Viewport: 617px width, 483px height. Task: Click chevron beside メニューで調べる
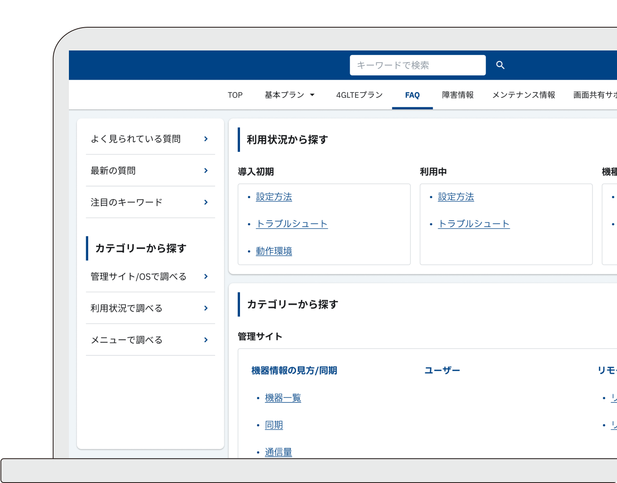point(206,340)
